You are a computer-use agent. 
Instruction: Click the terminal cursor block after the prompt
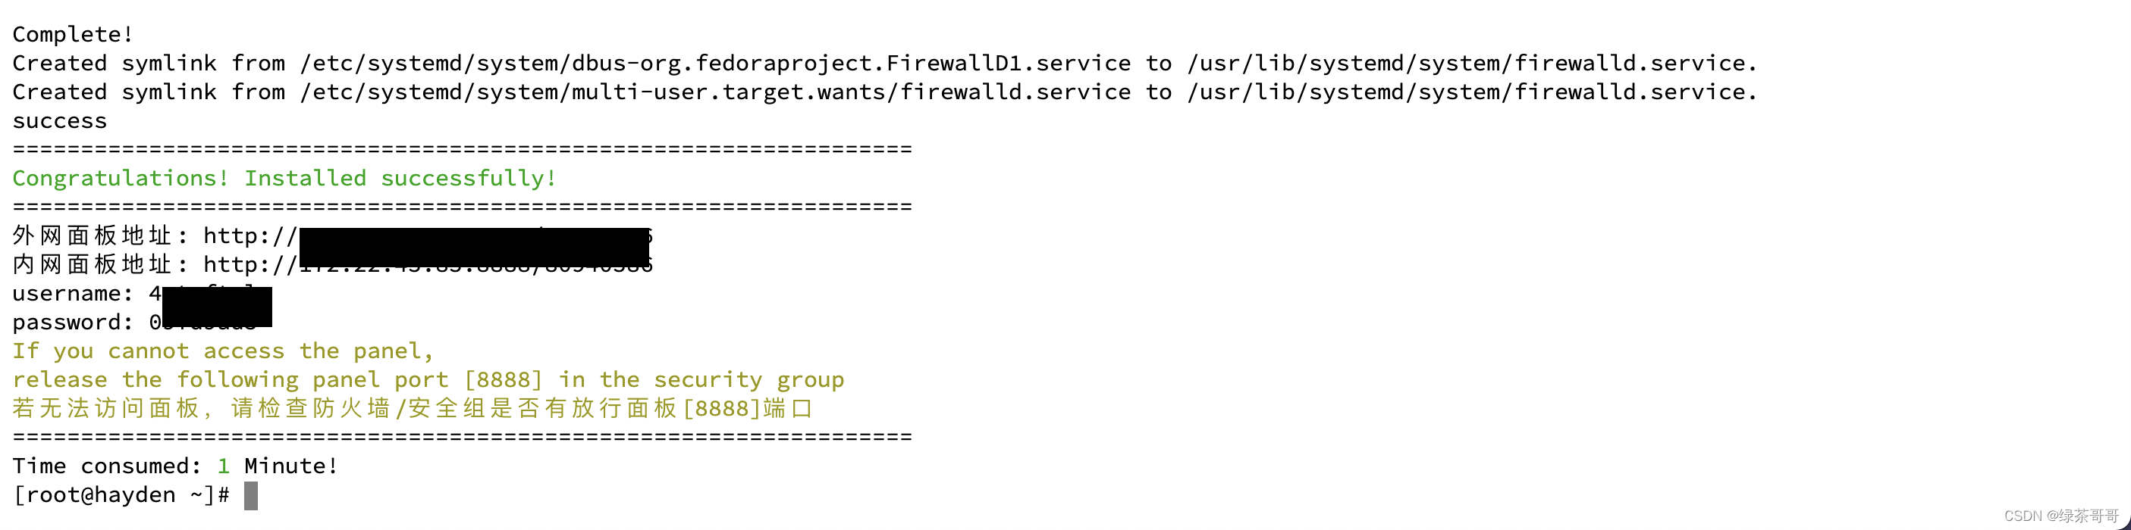(251, 495)
